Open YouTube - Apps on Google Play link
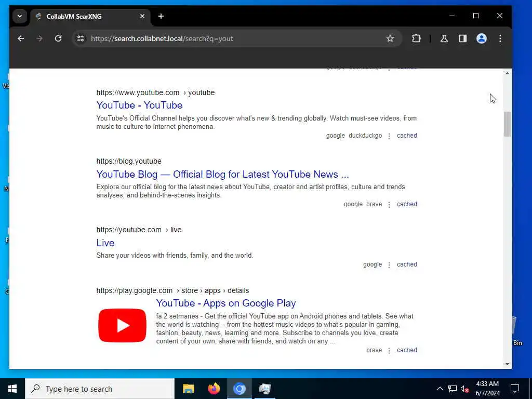Image resolution: width=532 pixels, height=399 pixels. click(226, 303)
